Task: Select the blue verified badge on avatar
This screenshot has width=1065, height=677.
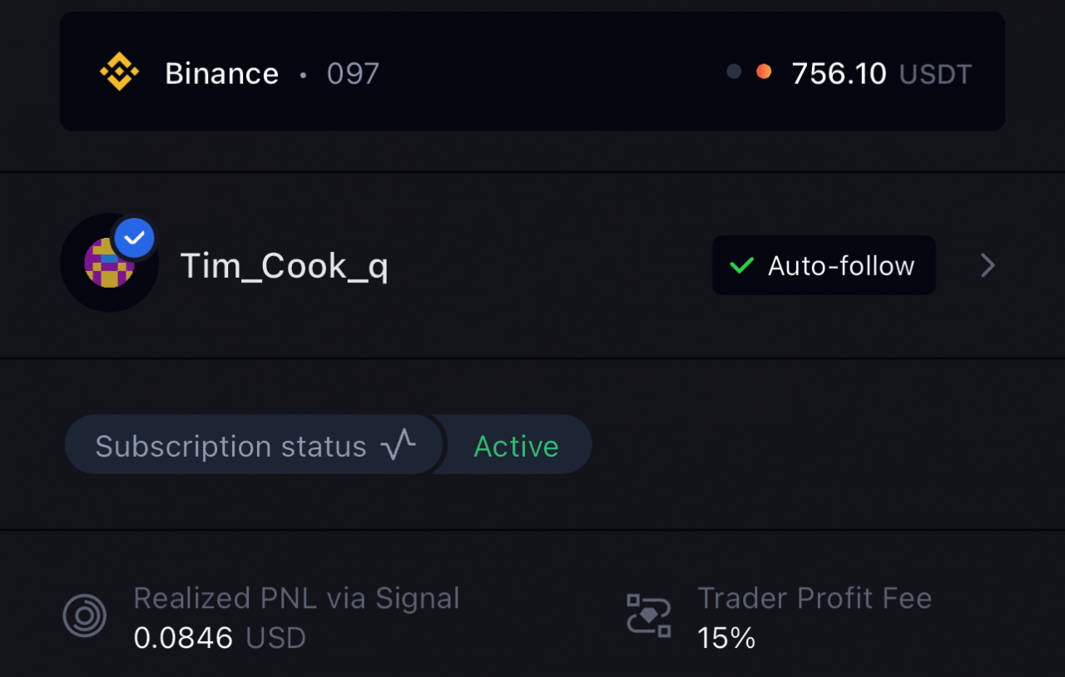Action: pos(134,239)
